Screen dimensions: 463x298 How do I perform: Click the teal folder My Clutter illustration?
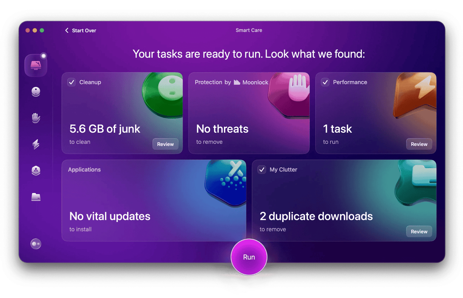(x=416, y=183)
